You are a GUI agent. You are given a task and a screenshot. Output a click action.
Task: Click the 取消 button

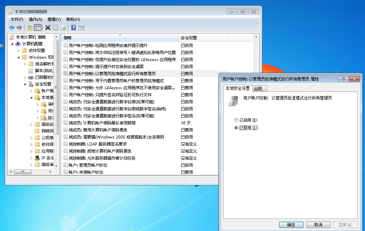[x=318, y=225]
